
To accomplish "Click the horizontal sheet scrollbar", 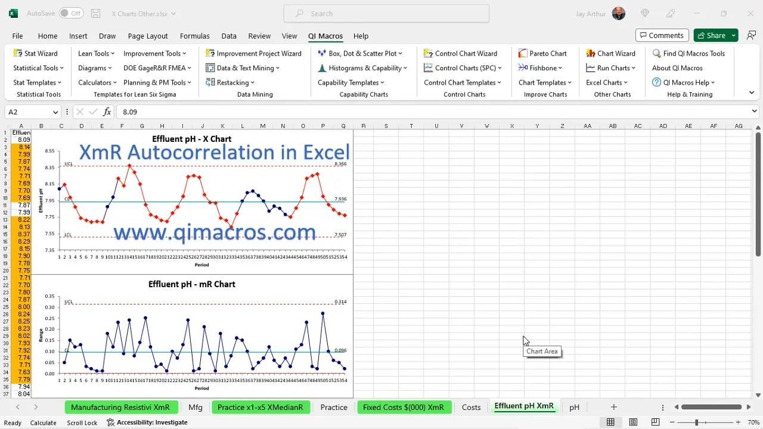I will tap(712, 407).
